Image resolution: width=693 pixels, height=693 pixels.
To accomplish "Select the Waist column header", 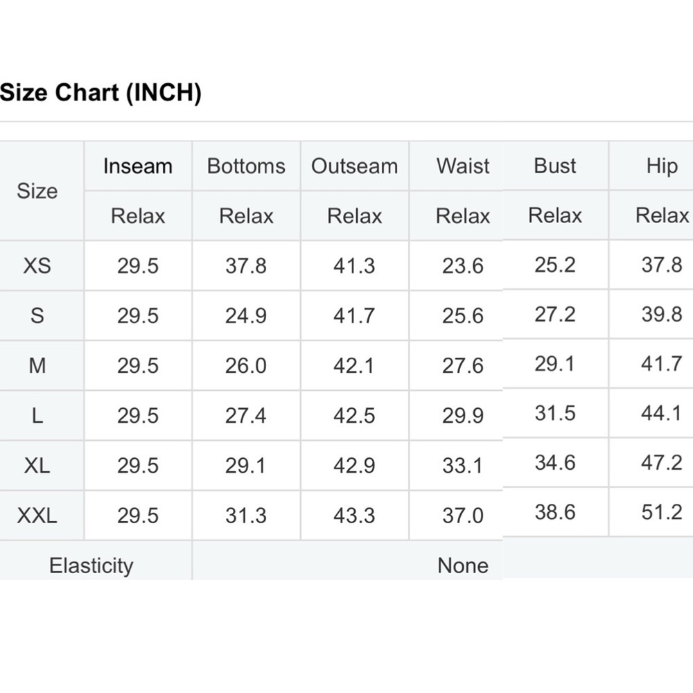I will (463, 166).
